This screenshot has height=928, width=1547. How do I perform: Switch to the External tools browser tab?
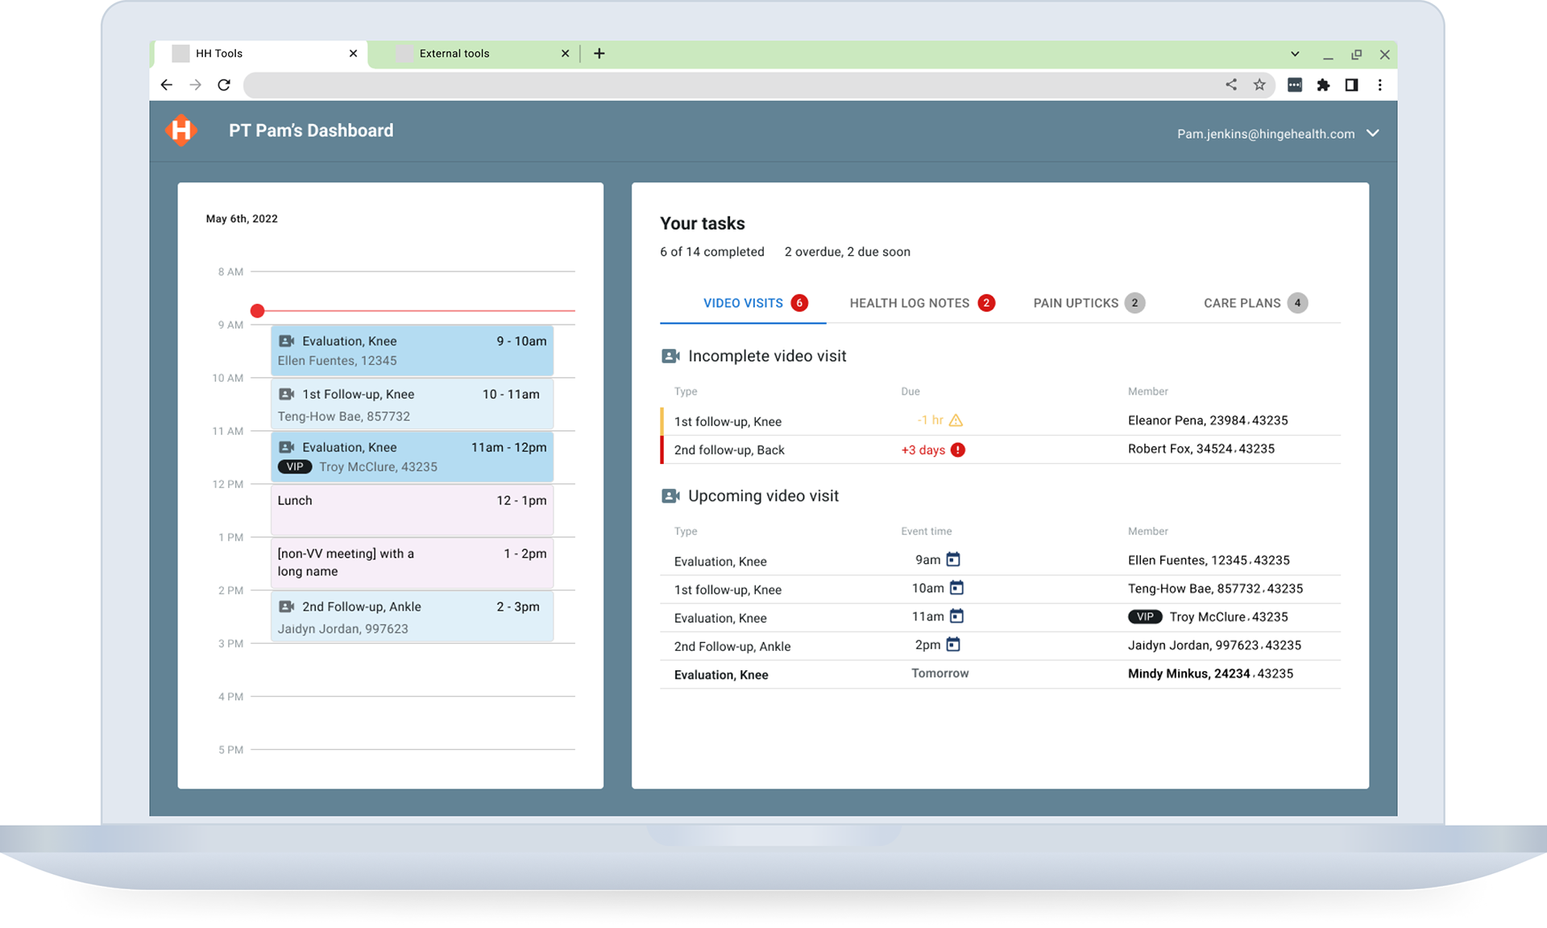tap(475, 53)
